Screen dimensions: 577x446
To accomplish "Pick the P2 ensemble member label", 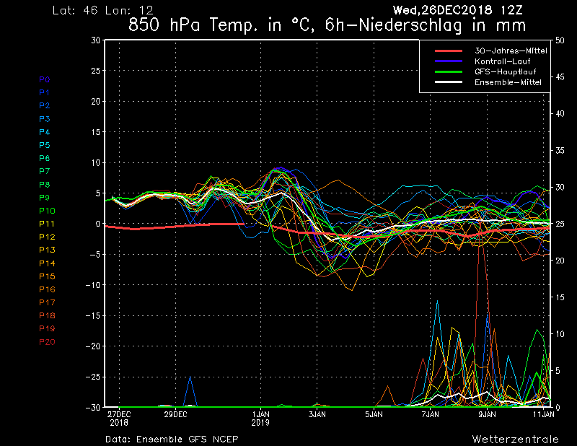I will 45,105.
